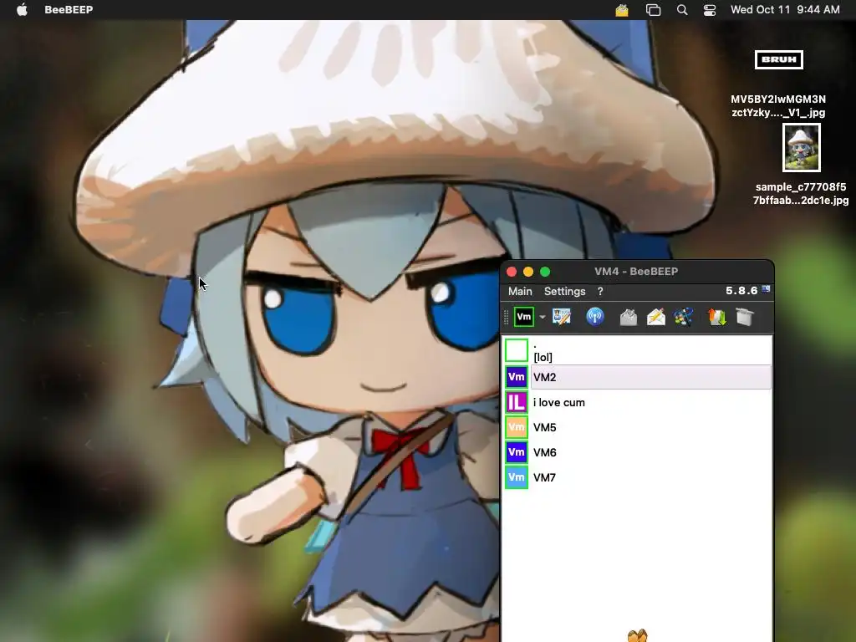Viewport: 856px width, 642px height.
Task: Open the BeeBEEP application menu in the menu bar
Action: [69, 10]
